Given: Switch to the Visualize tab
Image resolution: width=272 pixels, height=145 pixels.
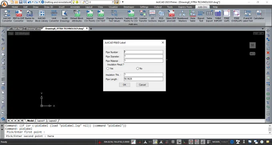Looking at the screenshot, I should [x=113, y=7].
